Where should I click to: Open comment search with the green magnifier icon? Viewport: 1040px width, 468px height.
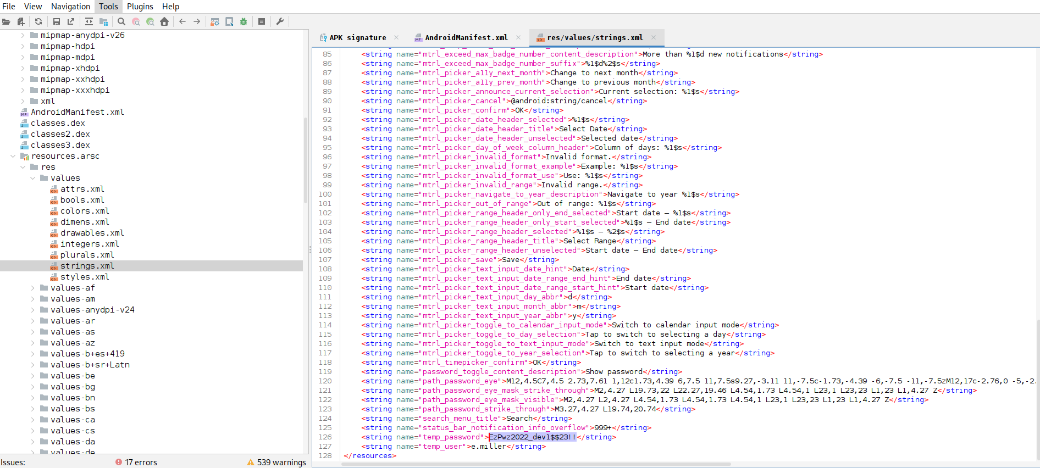(x=150, y=21)
